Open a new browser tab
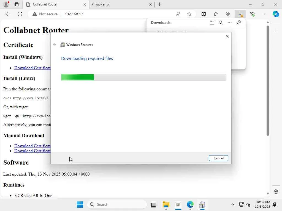282x211 pixels. click(x=159, y=4)
